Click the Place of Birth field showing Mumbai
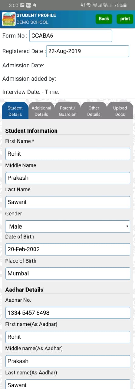The height and width of the screenshot is (389, 135). tap(68, 274)
